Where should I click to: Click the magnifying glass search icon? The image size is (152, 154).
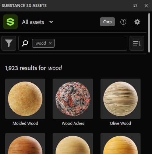[x=25, y=43]
